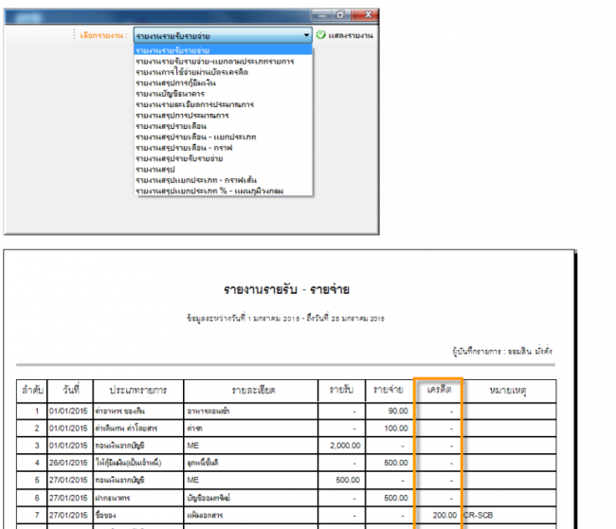The height and width of the screenshot is (529, 616).
Task: Click the รายรับ column header
Action: pos(341,391)
